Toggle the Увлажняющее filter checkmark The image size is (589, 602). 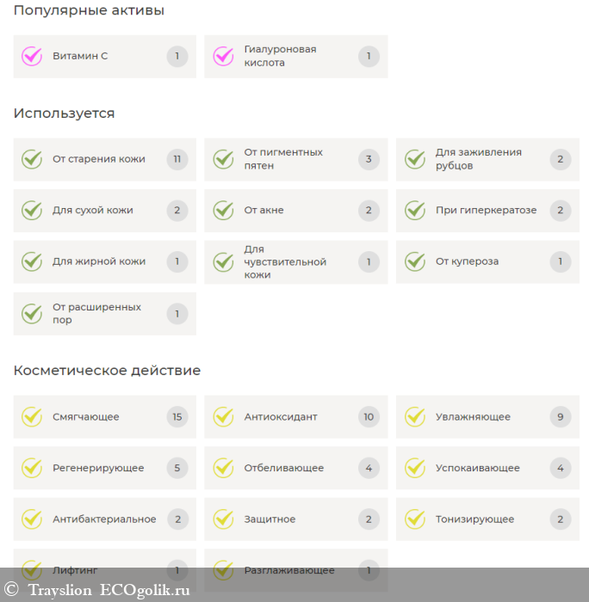pos(415,417)
